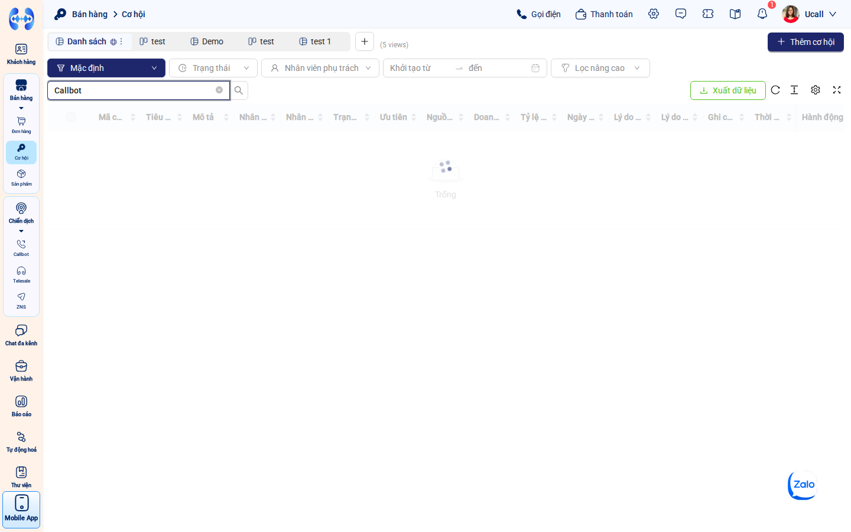Open table column settings gear

[x=816, y=90]
